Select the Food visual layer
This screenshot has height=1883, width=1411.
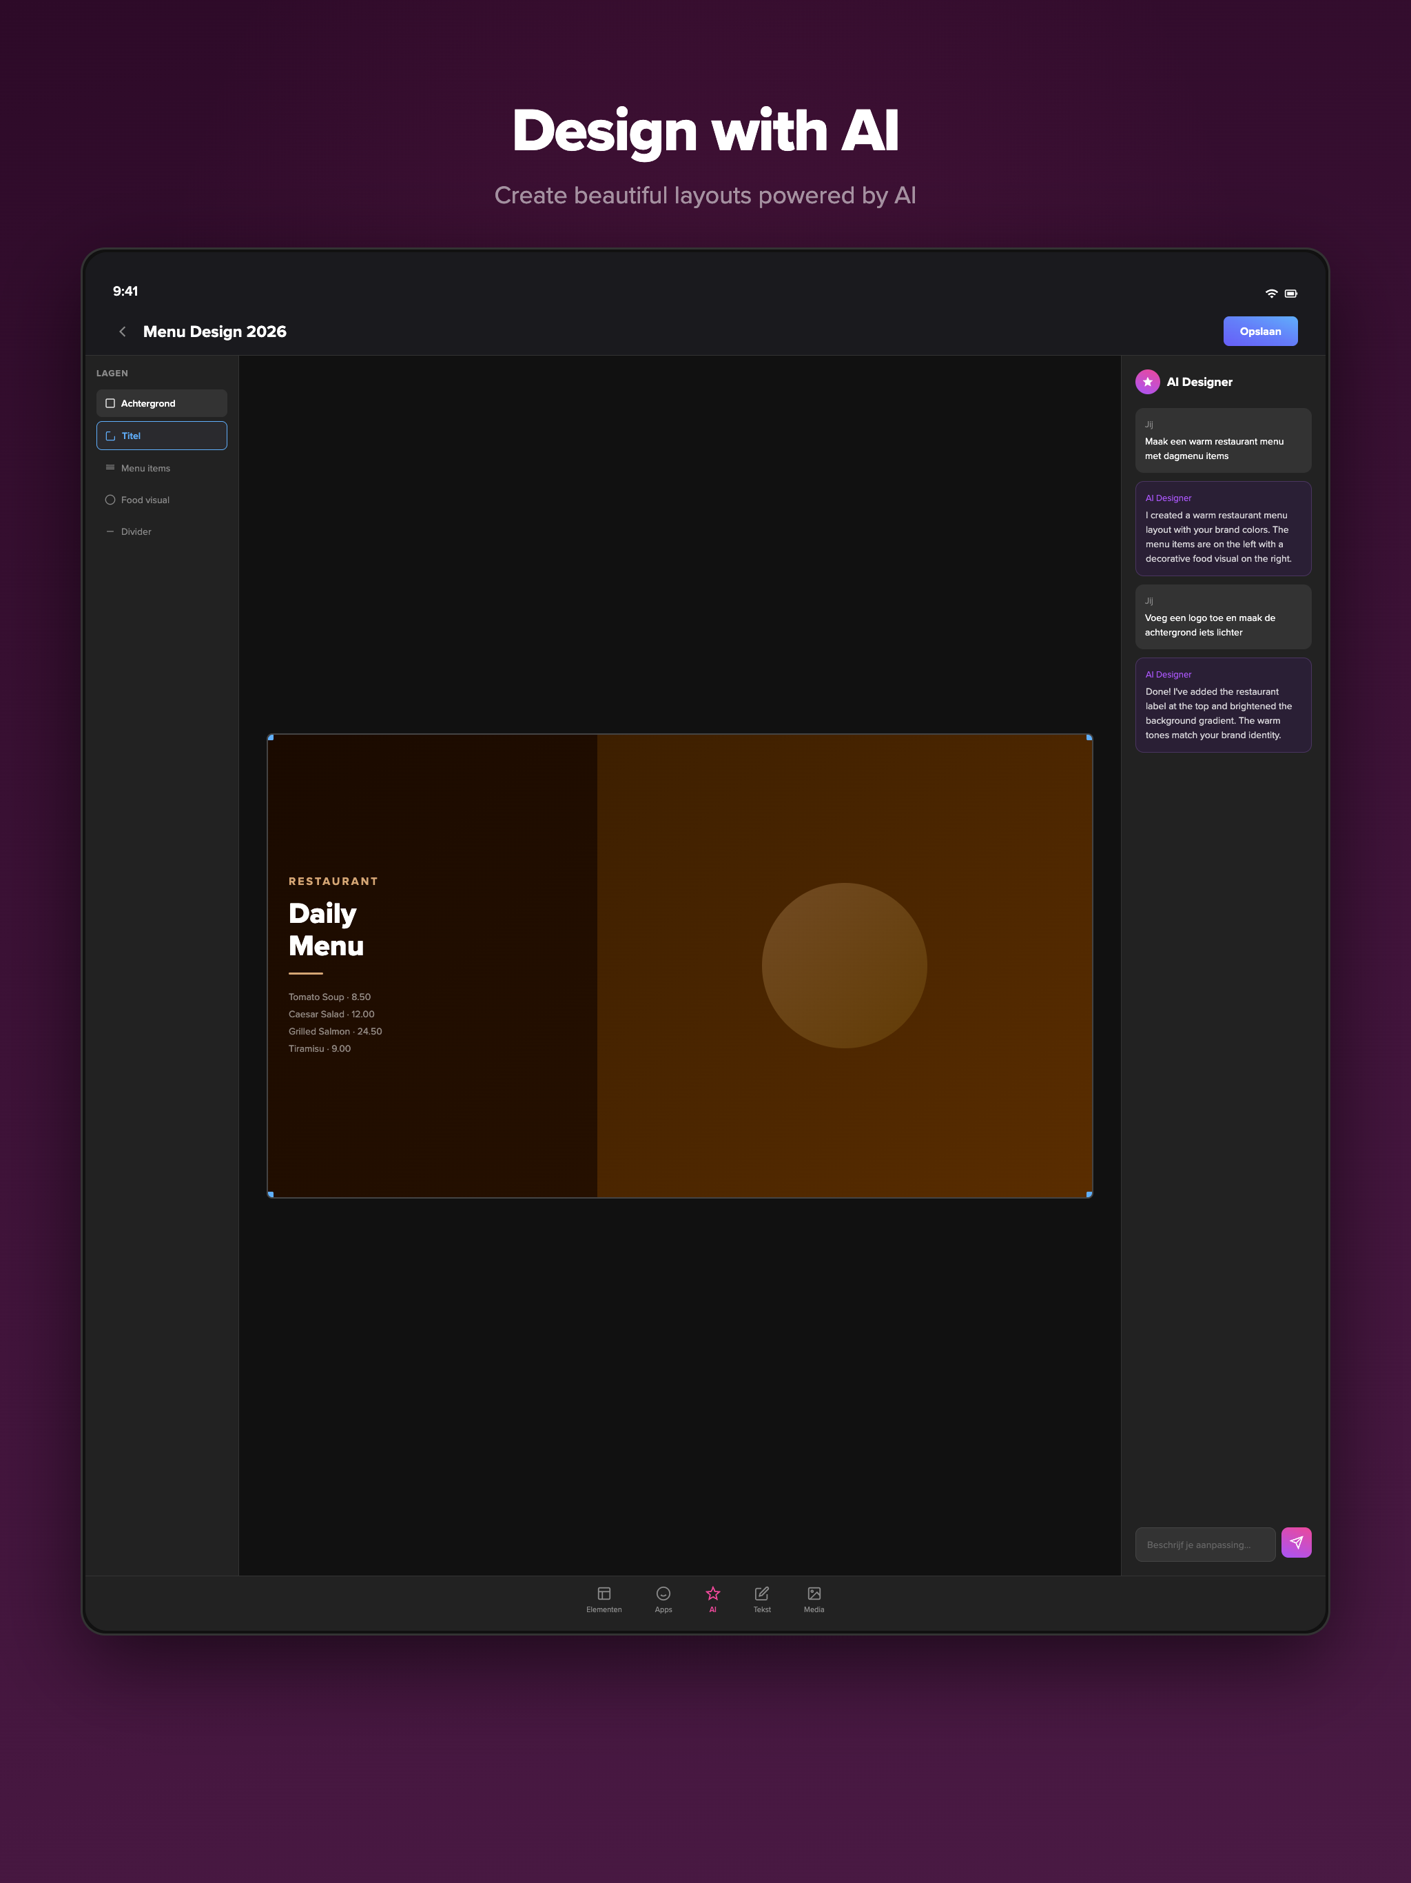[x=162, y=500]
